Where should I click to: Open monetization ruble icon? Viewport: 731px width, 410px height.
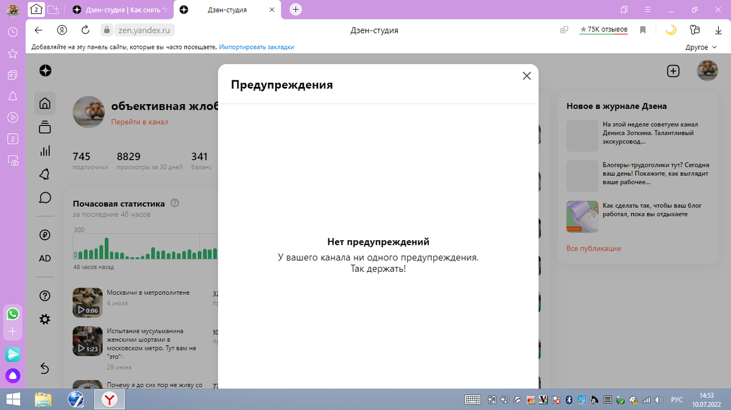coord(45,235)
